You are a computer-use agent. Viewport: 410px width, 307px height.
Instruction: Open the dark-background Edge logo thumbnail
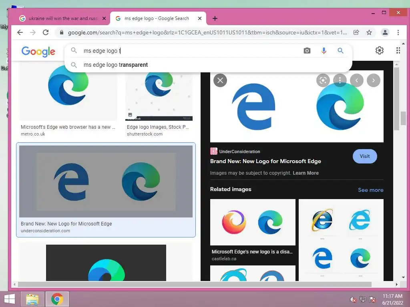pyautogui.click(x=106, y=263)
